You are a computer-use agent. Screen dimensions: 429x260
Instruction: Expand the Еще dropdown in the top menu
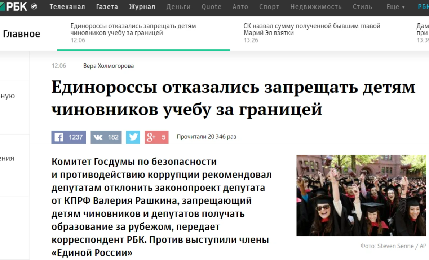tap(395, 6)
